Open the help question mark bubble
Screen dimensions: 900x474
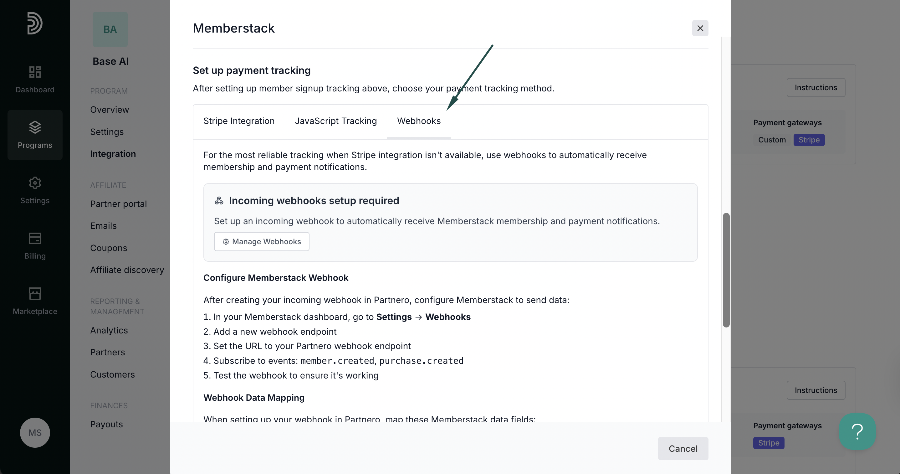pyautogui.click(x=857, y=431)
